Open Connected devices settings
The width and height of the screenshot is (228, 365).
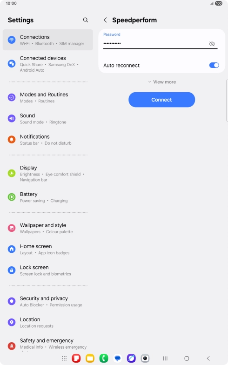coord(47,64)
